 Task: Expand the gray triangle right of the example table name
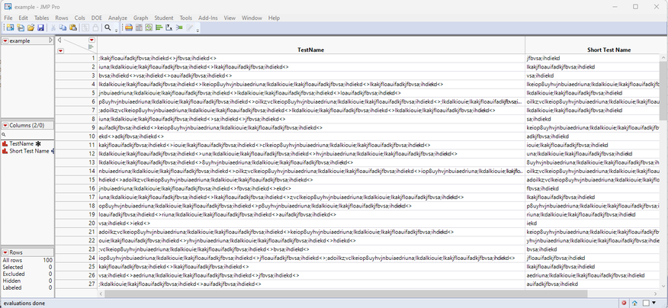[x=50, y=40]
